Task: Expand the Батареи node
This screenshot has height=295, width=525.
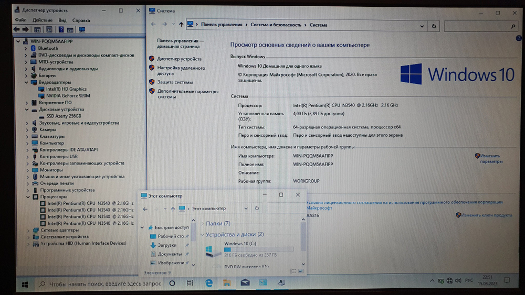Action: (26, 75)
